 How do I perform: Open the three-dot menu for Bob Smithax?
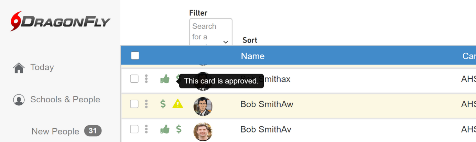(x=147, y=79)
